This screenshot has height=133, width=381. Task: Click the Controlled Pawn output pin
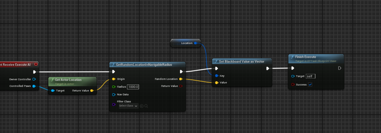(34, 86)
